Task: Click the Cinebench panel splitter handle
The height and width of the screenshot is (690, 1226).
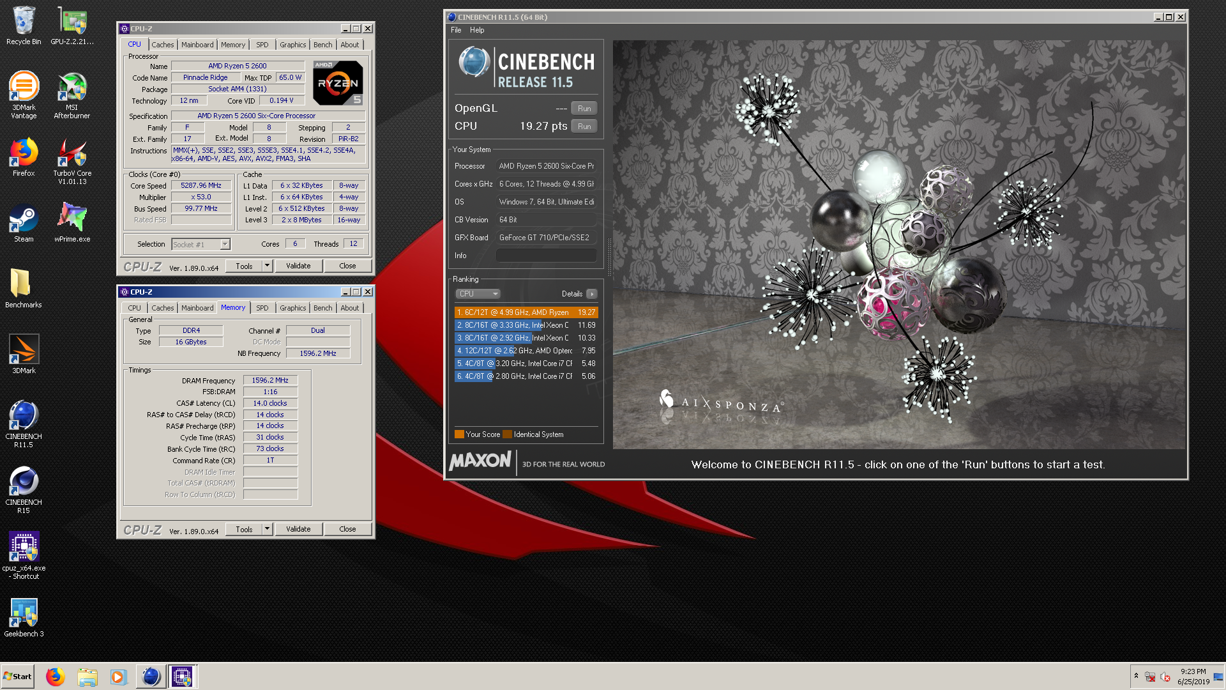Action: coord(609,257)
